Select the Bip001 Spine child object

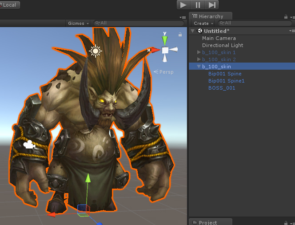click(225, 74)
